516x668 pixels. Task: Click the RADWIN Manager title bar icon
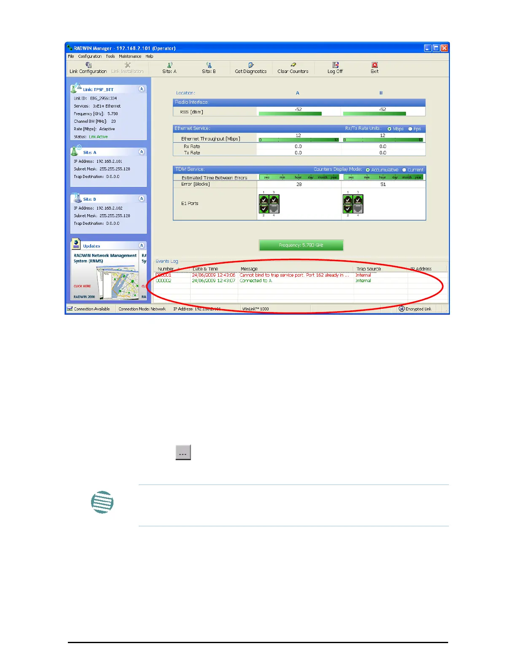pyautogui.click(x=70, y=48)
